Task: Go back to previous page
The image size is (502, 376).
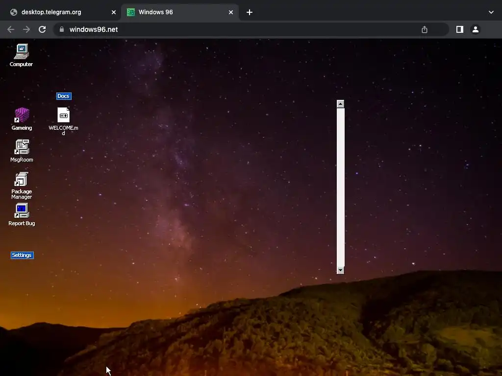Action: 11,29
